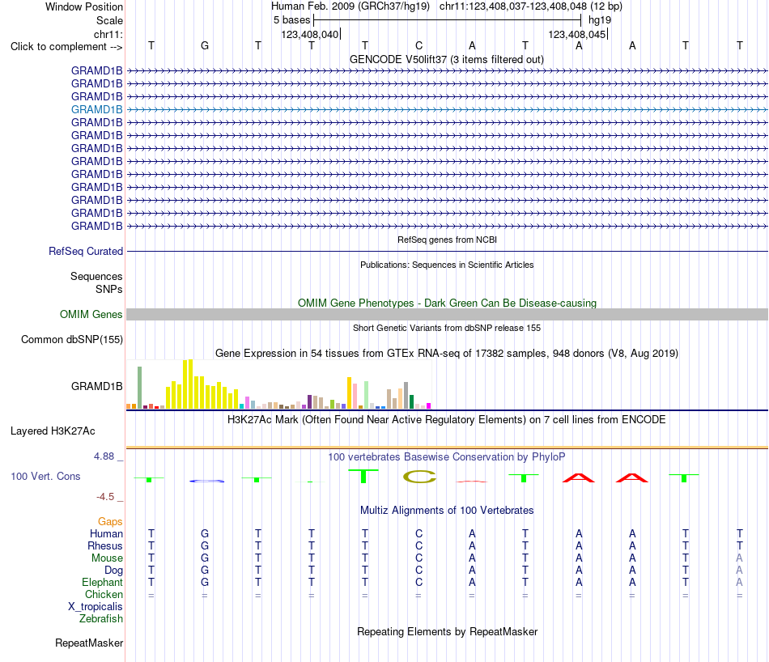Click the Window Position track label

click(x=84, y=6)
